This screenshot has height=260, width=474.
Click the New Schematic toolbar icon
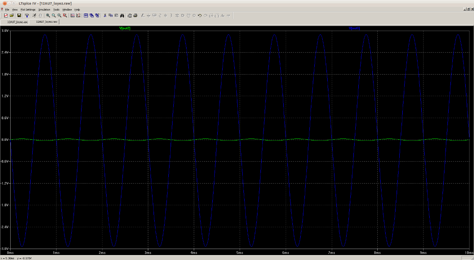coord(6,16)
